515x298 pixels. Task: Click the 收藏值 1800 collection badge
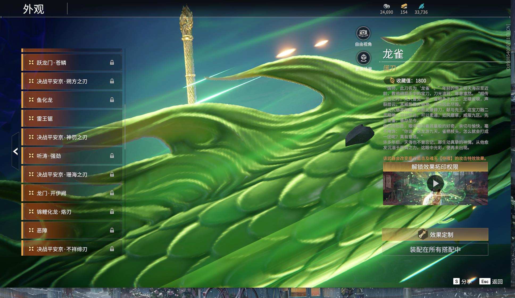click(x=408, y=80)
